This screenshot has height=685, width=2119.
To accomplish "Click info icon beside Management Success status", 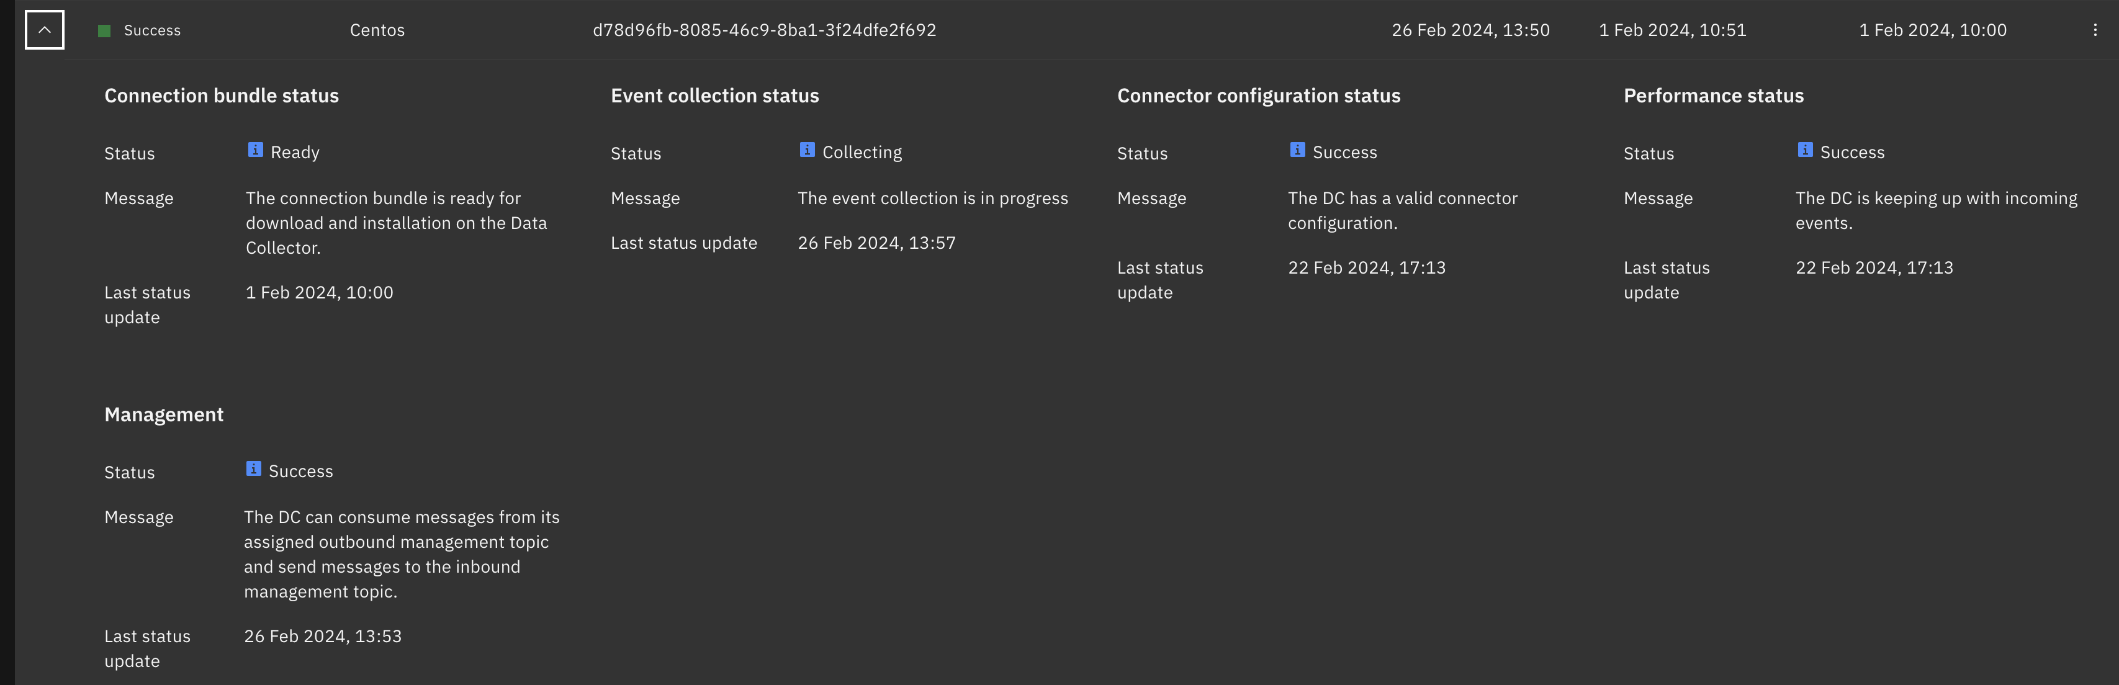I will (x=253, y=468).
